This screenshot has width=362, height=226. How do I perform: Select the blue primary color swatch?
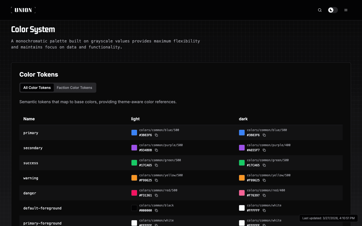134,133
